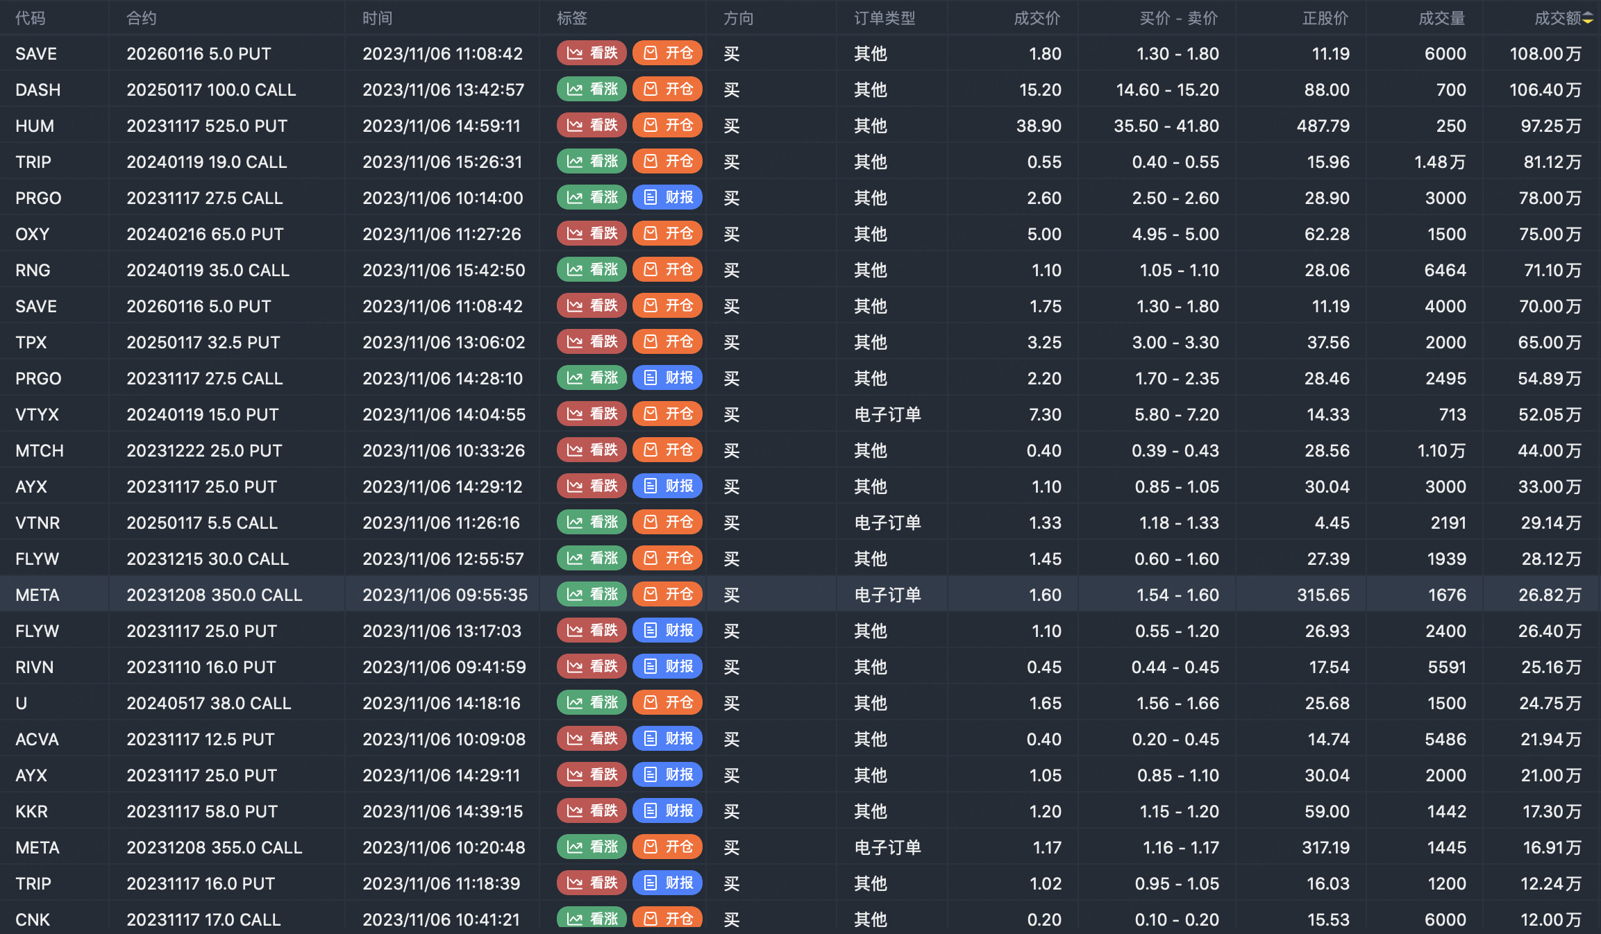Select contract 20231208 350.0 CALL
The image size is (1601, 934).
(215, 595)
